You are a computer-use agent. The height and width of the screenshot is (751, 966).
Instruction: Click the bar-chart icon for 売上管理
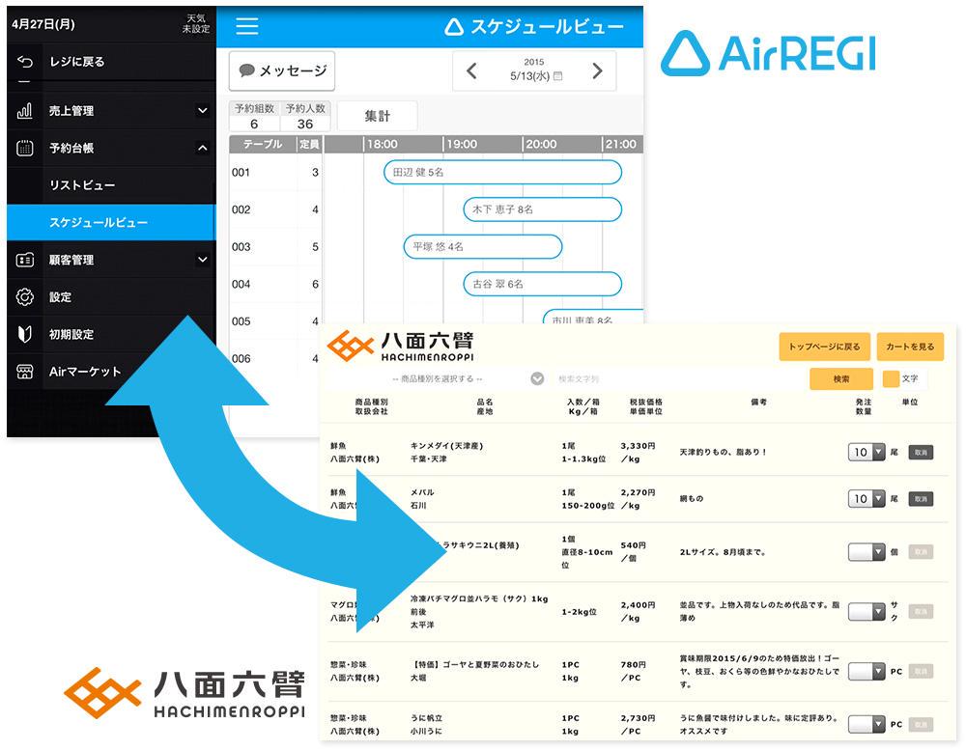pyautogui.click(x=25, y=111)
